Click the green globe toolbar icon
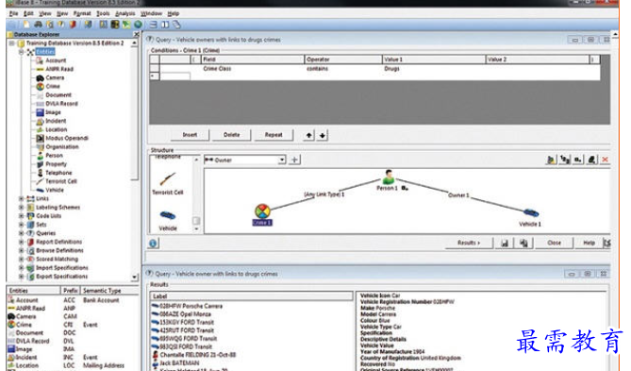This screenshot has height=371, width=631. point(138,25)
